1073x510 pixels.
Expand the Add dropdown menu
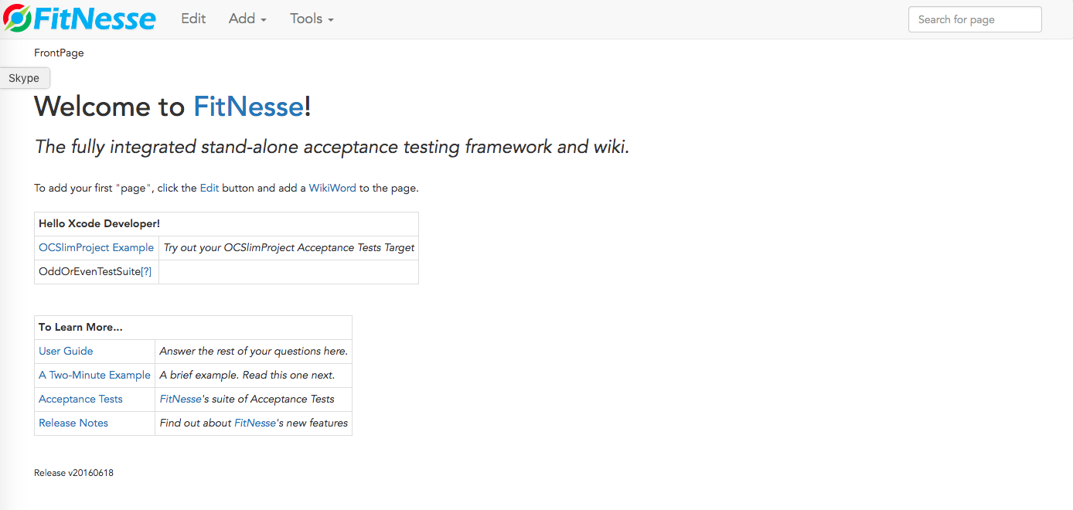coord(247,19)
